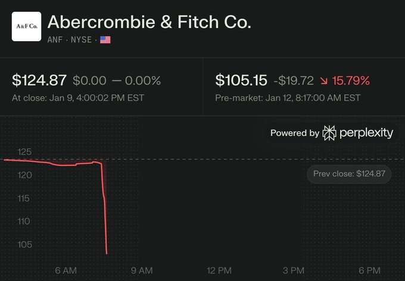Screen dimensions: 405x281
Task: Click the NYSE exchange label
Action: [x=82, y=40]
